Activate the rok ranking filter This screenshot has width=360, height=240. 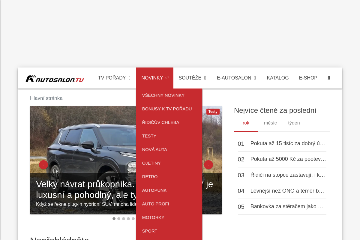(x=246, y=123)
